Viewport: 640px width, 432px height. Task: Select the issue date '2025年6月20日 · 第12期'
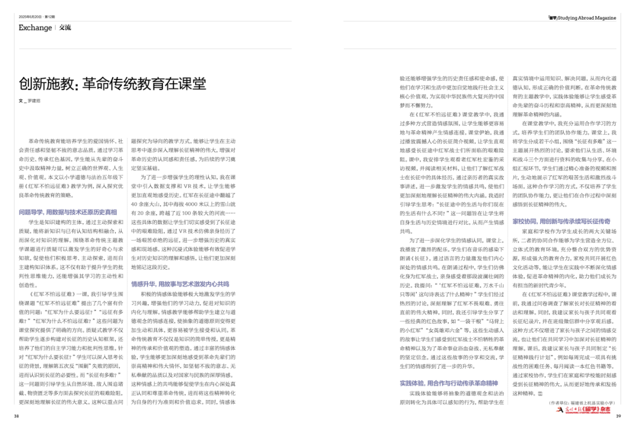pyautogui.click(x=37, y=17)
